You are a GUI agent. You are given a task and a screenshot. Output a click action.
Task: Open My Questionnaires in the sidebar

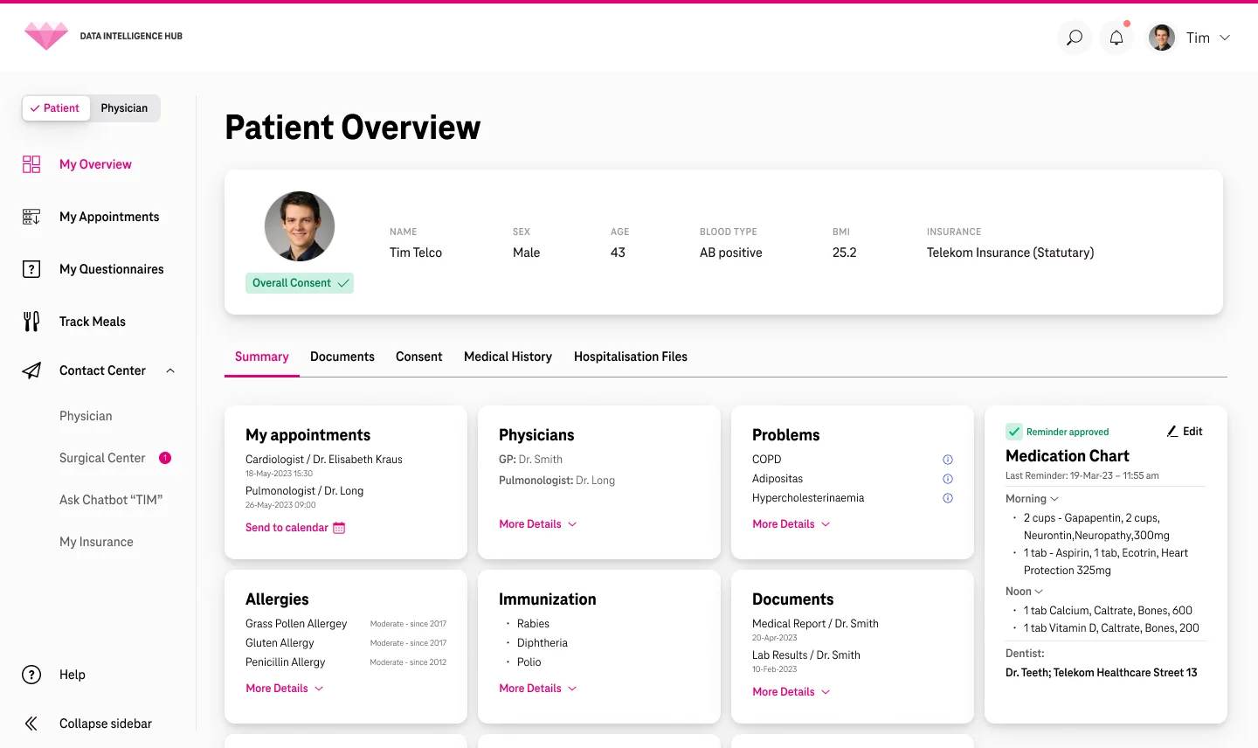(111, 269)
